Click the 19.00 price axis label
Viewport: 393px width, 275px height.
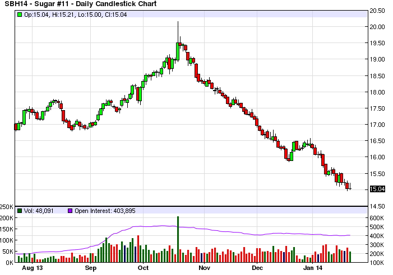tap(377, 59)
